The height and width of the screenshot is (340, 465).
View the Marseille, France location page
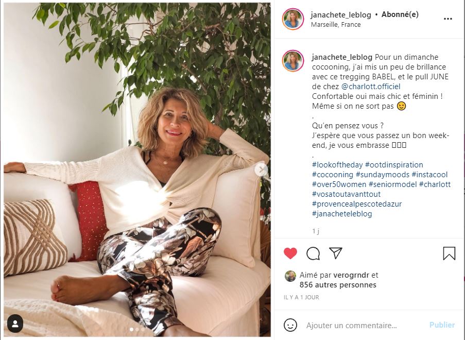(336, 25)
